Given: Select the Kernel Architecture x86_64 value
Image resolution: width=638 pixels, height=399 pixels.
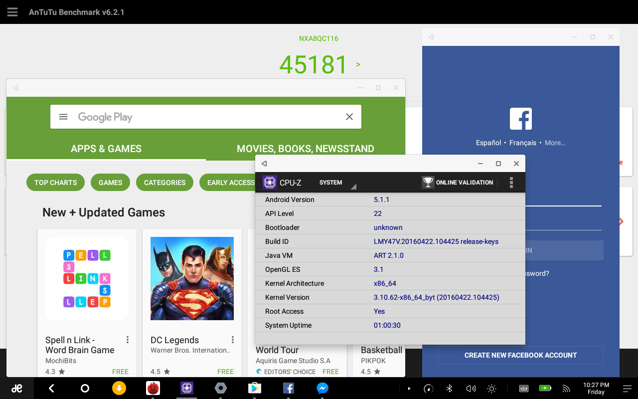Looking at the screenshot, I should pyautogui.click(x=385, y=283).
